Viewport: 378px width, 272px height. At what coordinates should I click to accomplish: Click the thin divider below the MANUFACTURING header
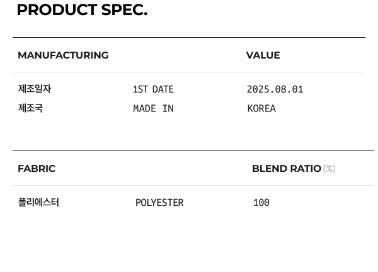(x=189, y=72)
